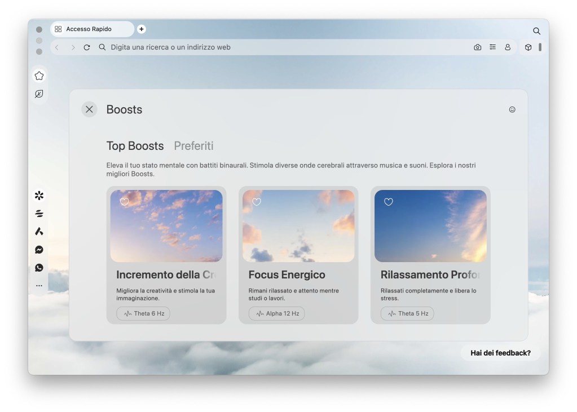The height and width of the screenshot is (412, 577).
Task: Click 'Rimani rilassato e attento' description text
Action: [x=294, y=294]
